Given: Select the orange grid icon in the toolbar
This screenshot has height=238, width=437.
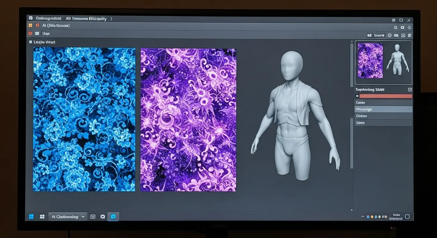Looking at the screenshot, I should coord(30,25).
